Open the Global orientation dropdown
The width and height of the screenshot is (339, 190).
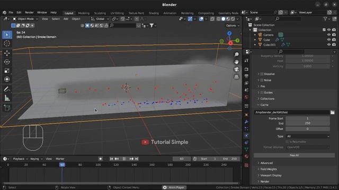pyautogui.click(x=100, y=19)
